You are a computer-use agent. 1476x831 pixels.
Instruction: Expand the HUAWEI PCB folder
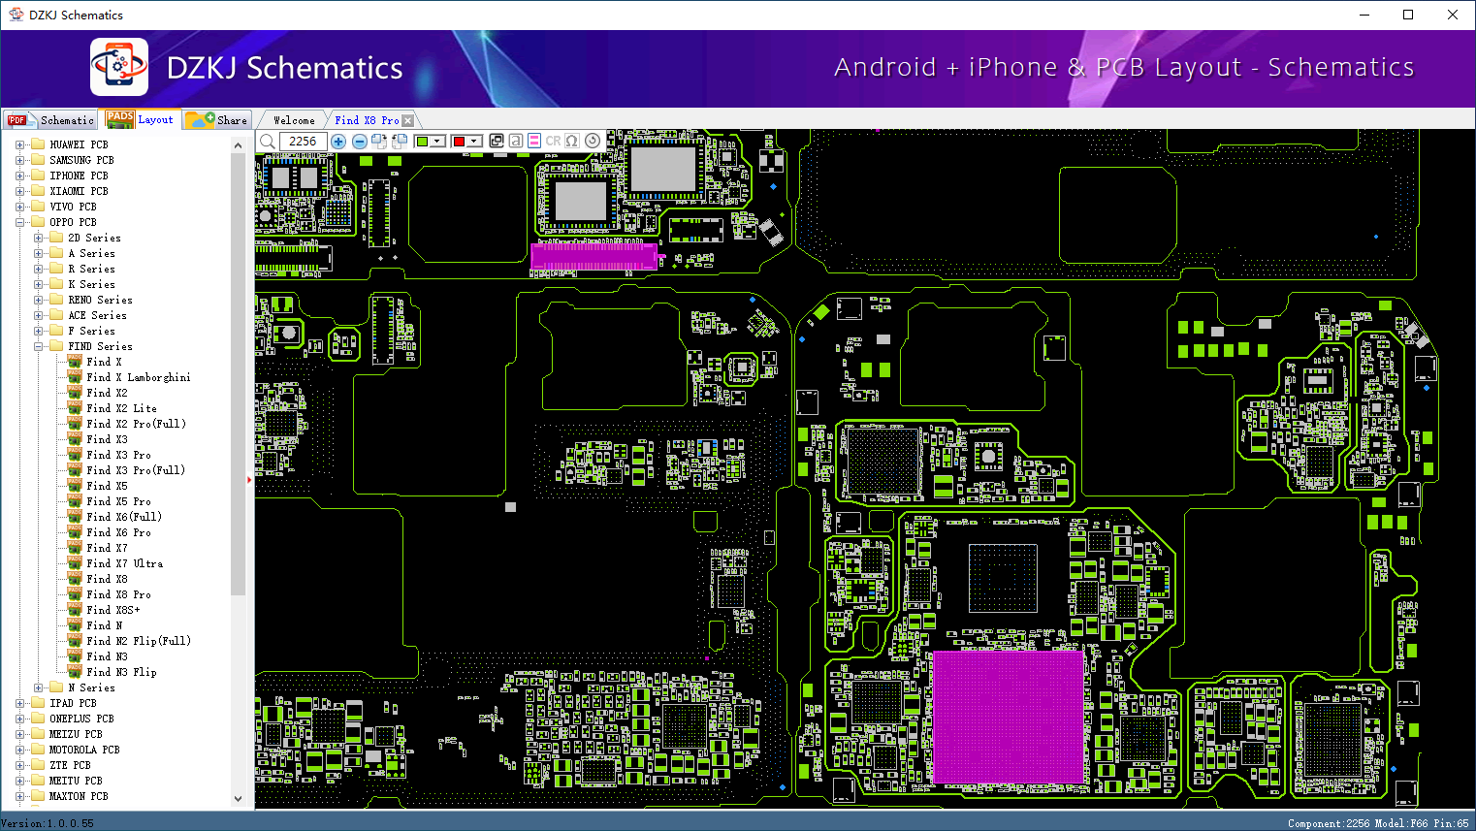(x=19, y=144)
